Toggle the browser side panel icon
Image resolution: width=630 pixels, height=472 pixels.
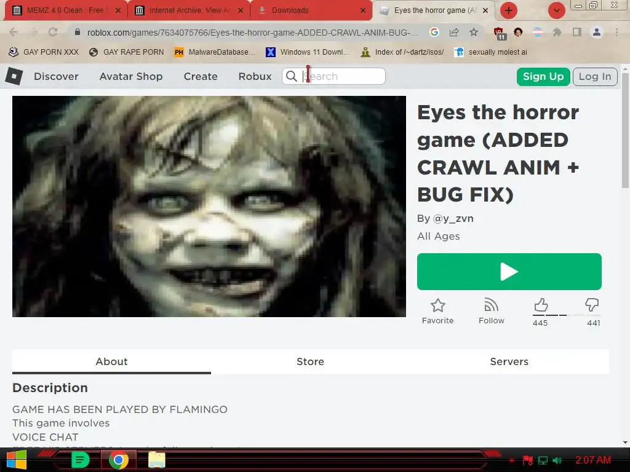pyautogui.click(x=577, y=32)
